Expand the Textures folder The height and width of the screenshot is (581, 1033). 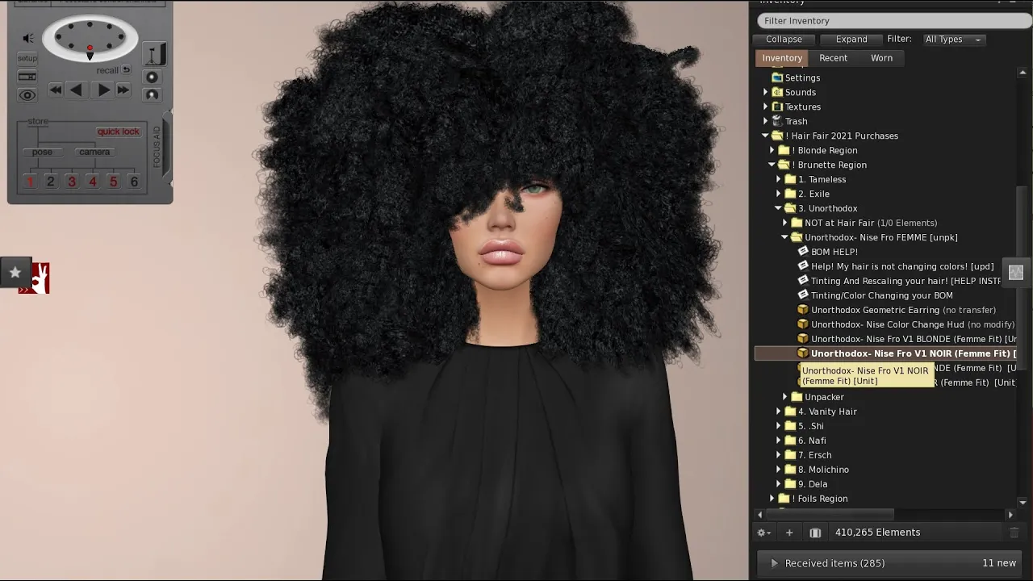tap(766, 107)
